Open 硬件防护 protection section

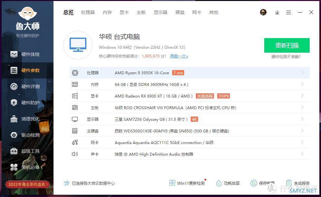pyautogui.click(x=25, y=103)
